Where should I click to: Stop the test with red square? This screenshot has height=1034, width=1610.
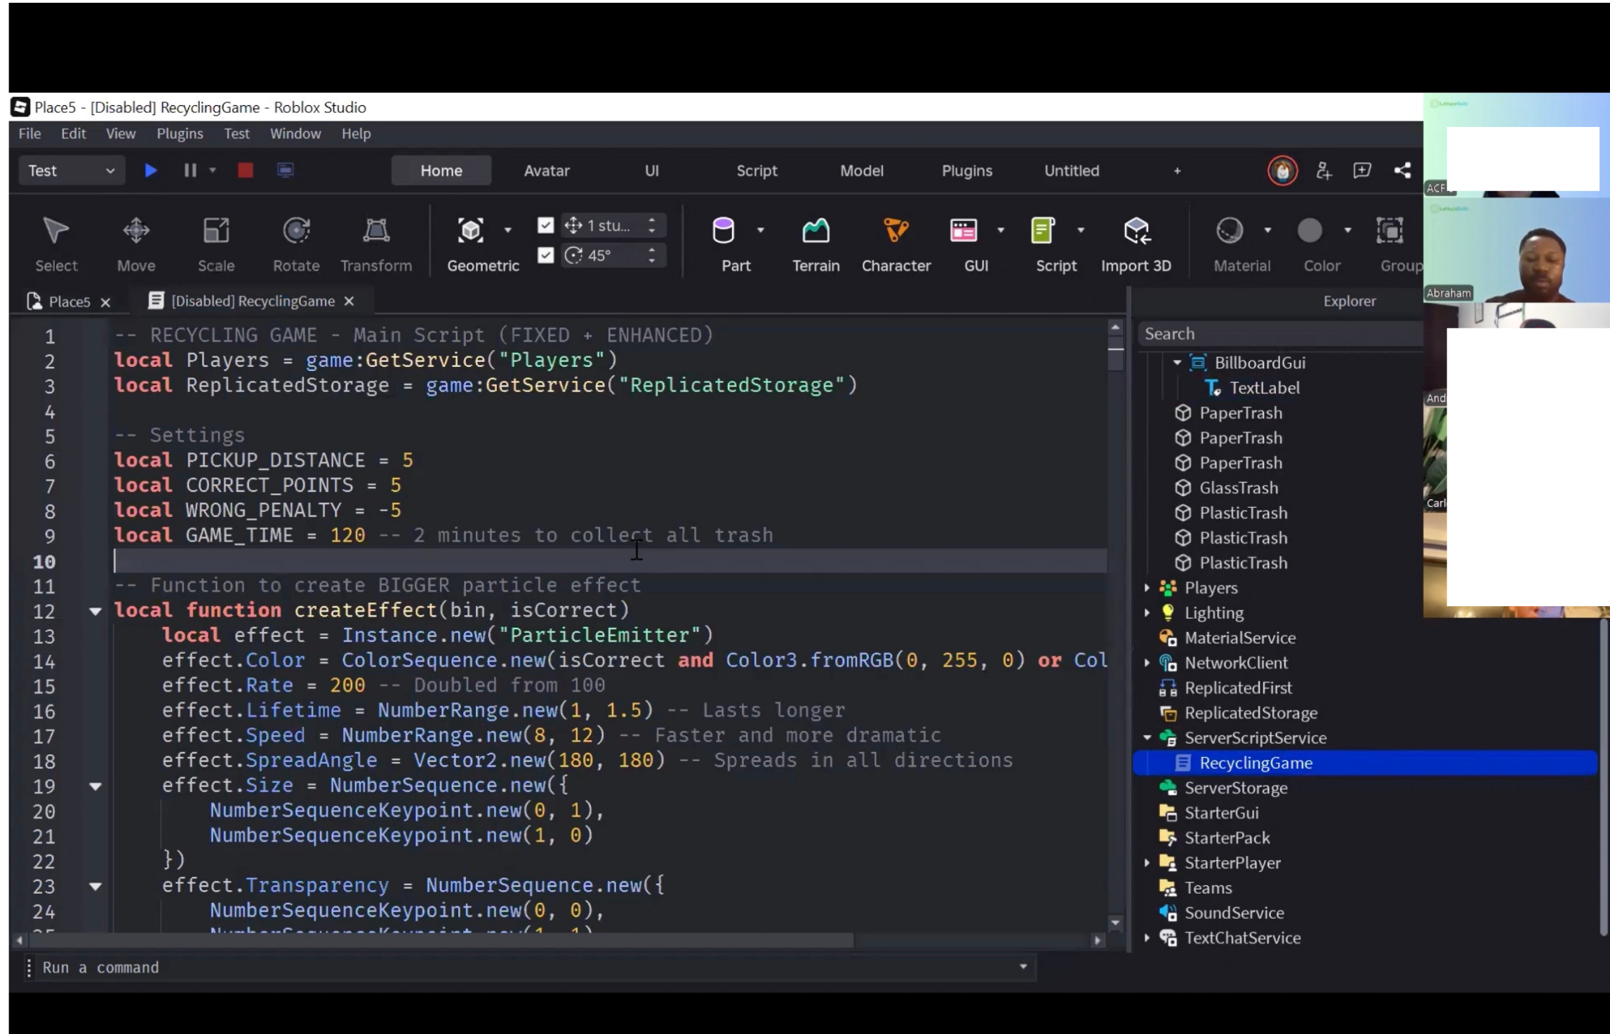coord(245,170)
